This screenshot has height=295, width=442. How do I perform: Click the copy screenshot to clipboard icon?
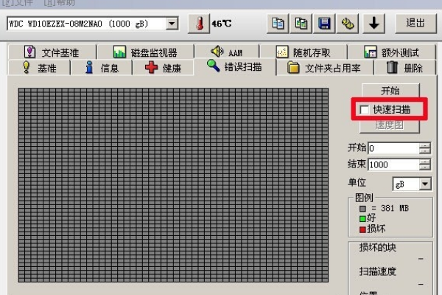pyautogui.click(x=301, y=24)
